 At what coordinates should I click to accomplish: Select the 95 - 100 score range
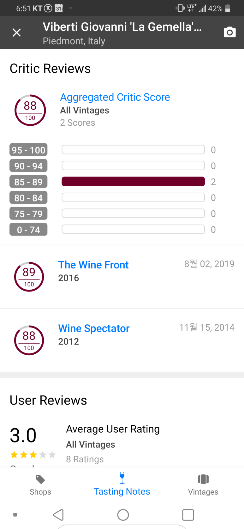point(28,150)
